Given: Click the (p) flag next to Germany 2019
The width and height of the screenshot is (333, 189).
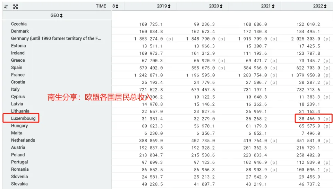Looking at the screenshot, I should click(170, 39).
